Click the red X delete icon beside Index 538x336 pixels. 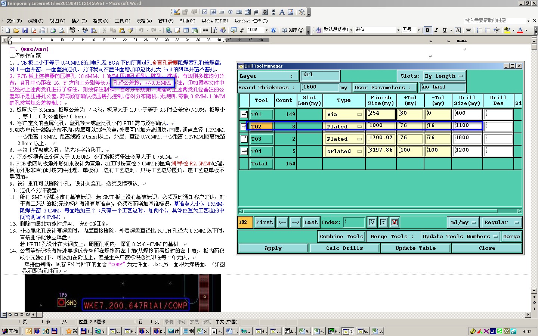(394, 222)
